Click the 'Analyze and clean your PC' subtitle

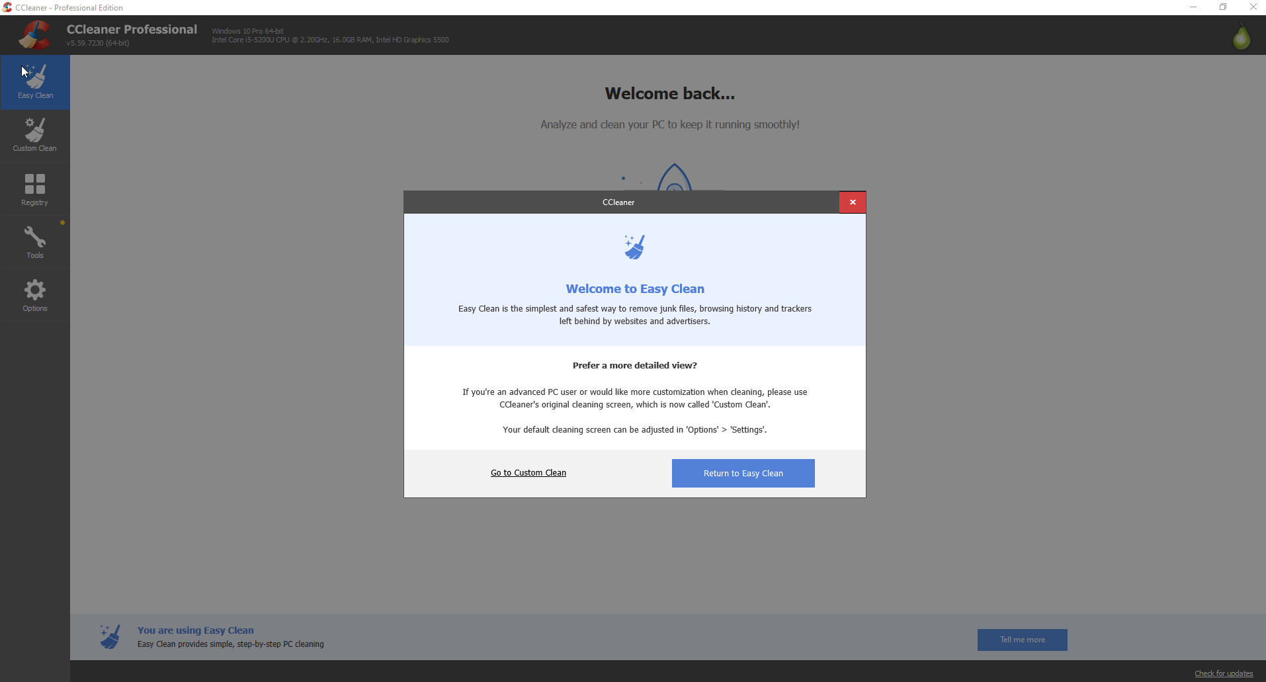click(670, 124)
